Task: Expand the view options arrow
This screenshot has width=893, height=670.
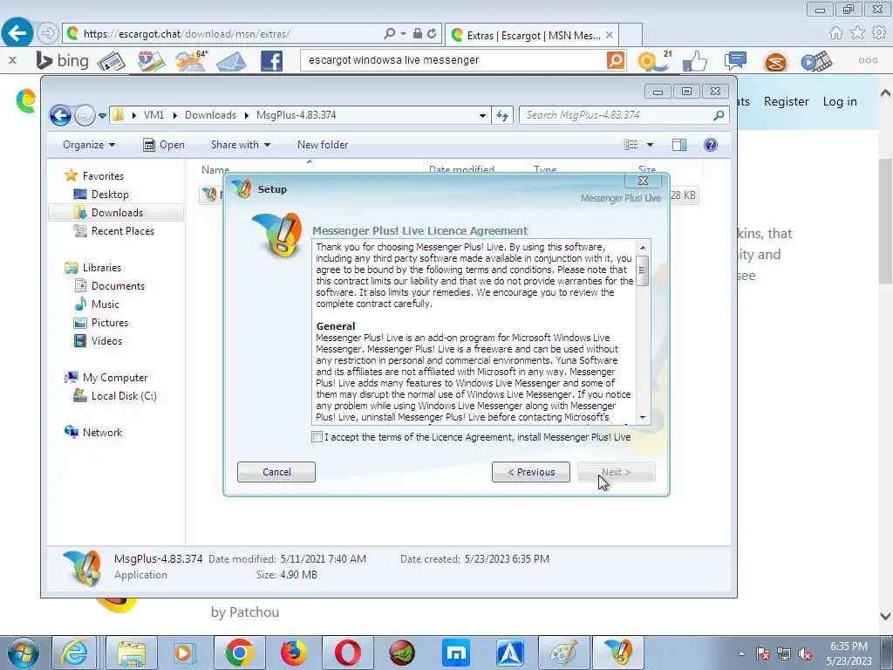Action: click(x=650, y=145)
